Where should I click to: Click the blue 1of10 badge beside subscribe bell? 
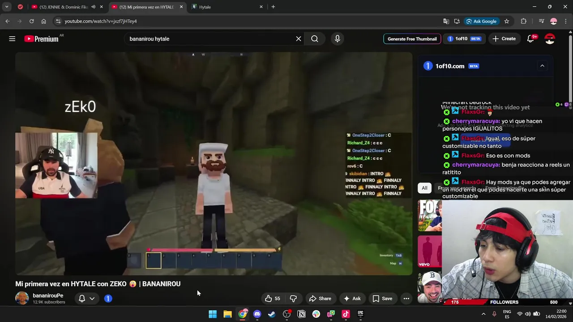click(x=108, y=298)
